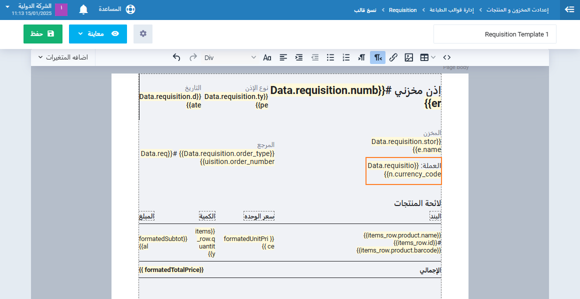Image resolution: width=580 pixels, height=299 pixels.
Task: Click the green حفظ save button
Action: [43, 34]
